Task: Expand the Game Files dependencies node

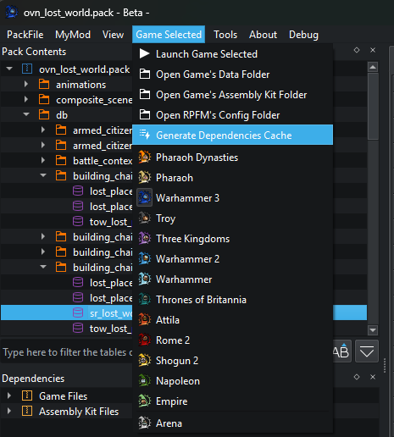Action: pos(9,396)
